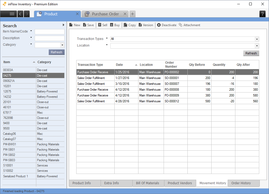The image size is (269, 194).
Task: Select the SO-000001 transaction row
Action: [x=168, y=78]
